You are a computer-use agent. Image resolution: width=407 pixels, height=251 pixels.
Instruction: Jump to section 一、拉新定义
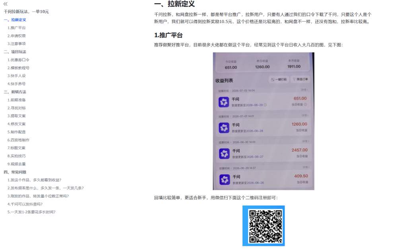click(15, 20)
